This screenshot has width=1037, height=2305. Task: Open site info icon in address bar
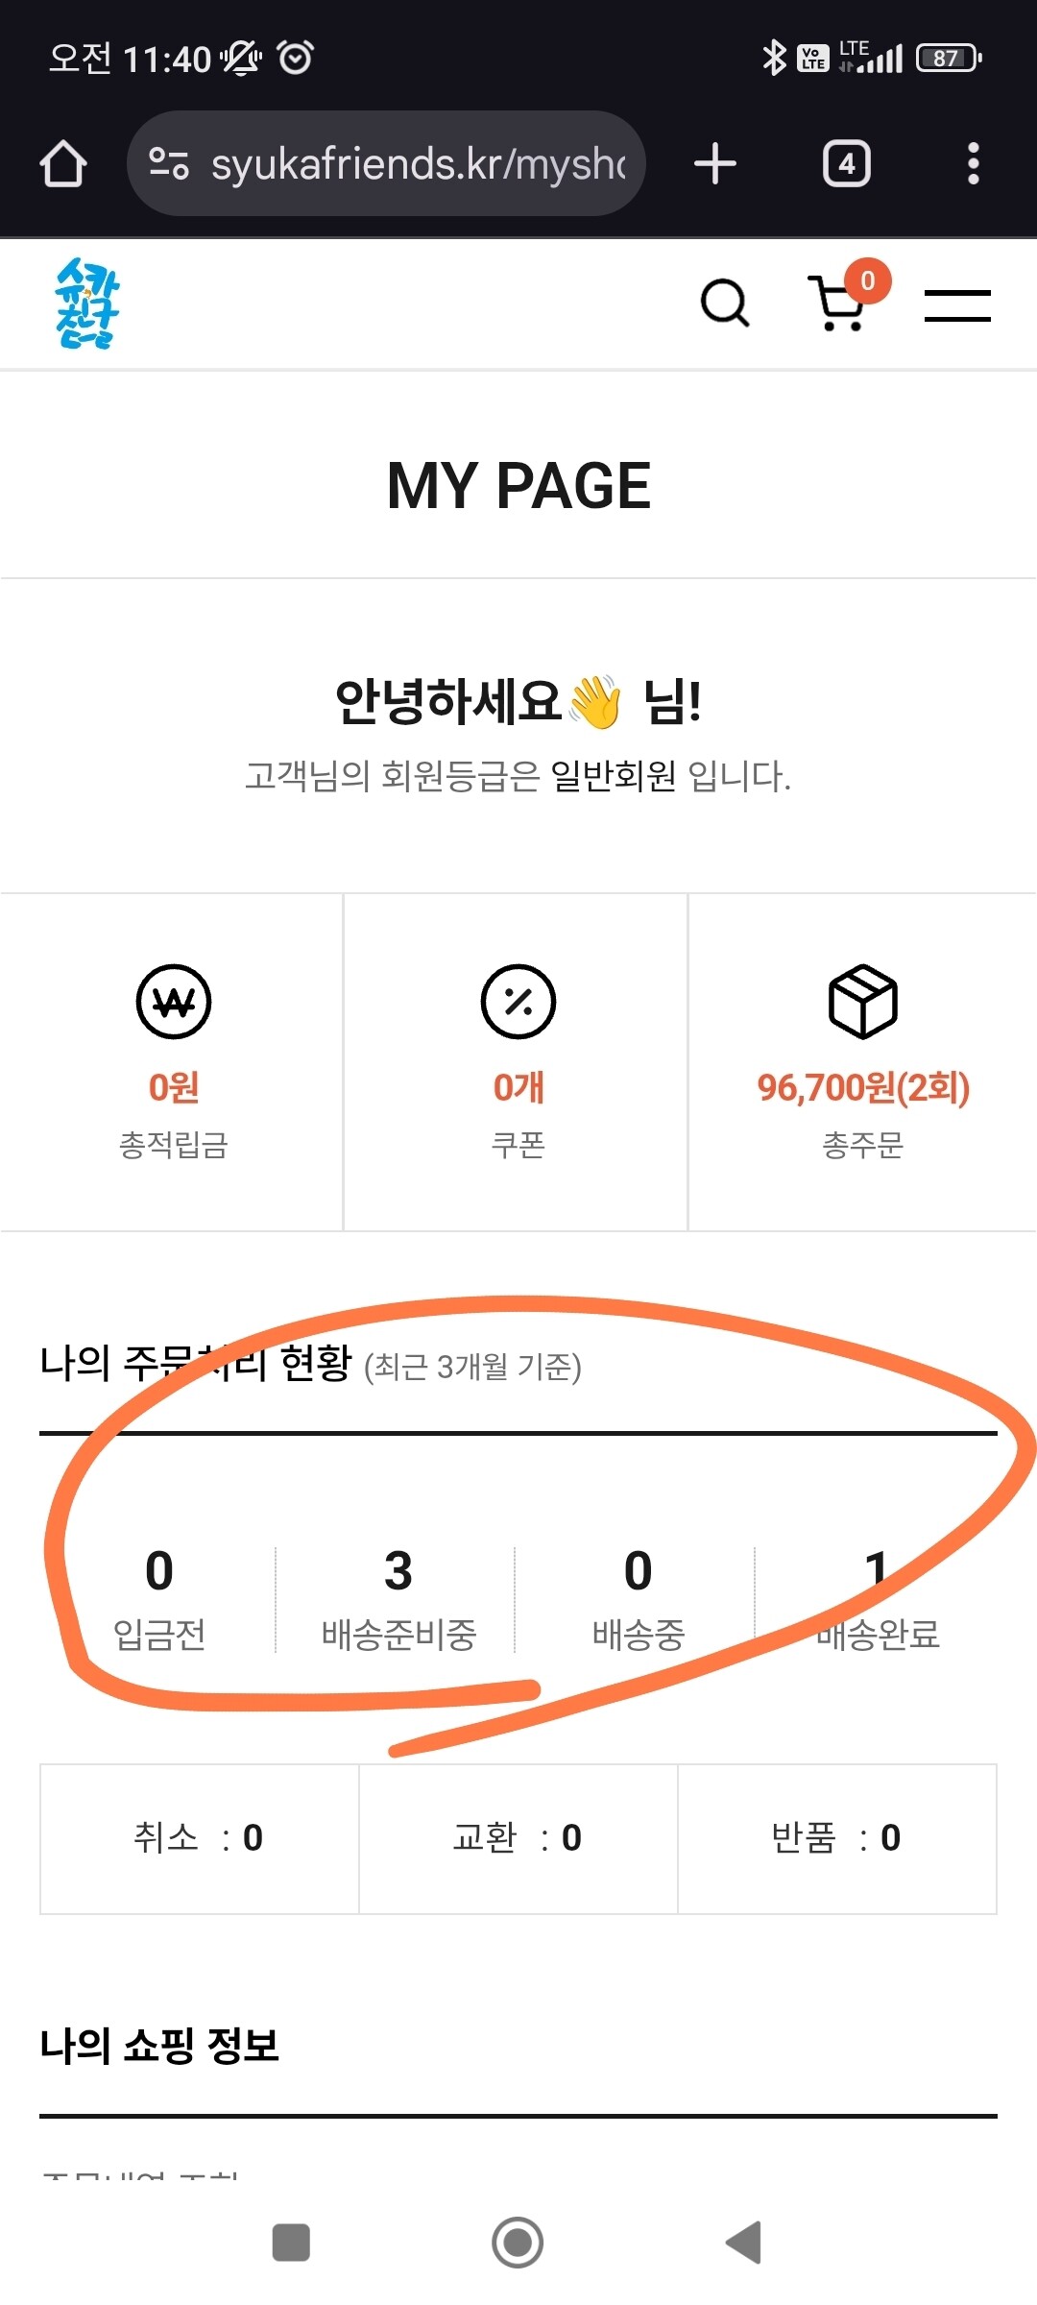tap(169, 163)
